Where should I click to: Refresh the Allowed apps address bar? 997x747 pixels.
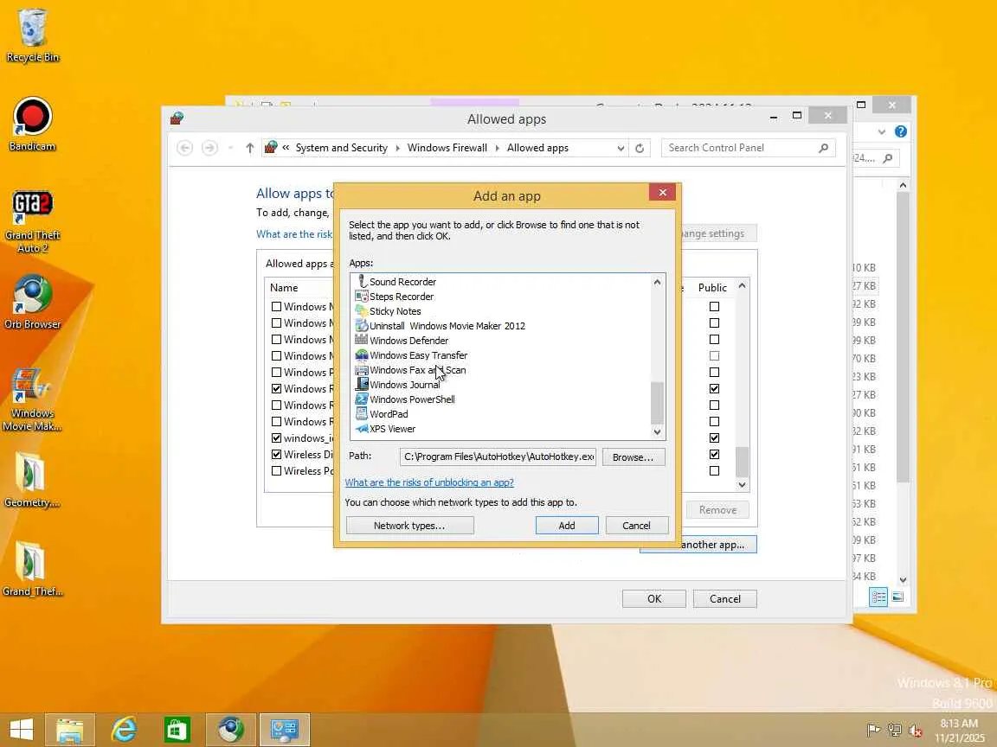tap(640, 148)
